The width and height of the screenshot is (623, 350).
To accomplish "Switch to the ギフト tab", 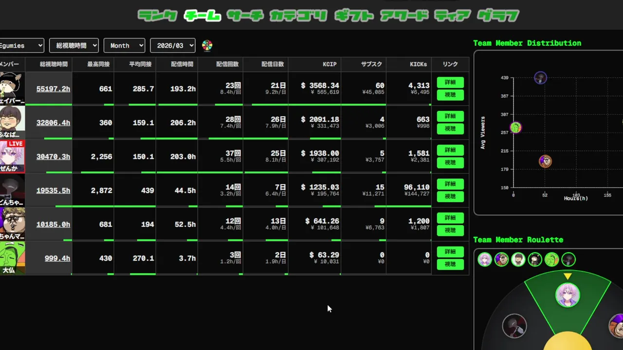I will [354, 16].
